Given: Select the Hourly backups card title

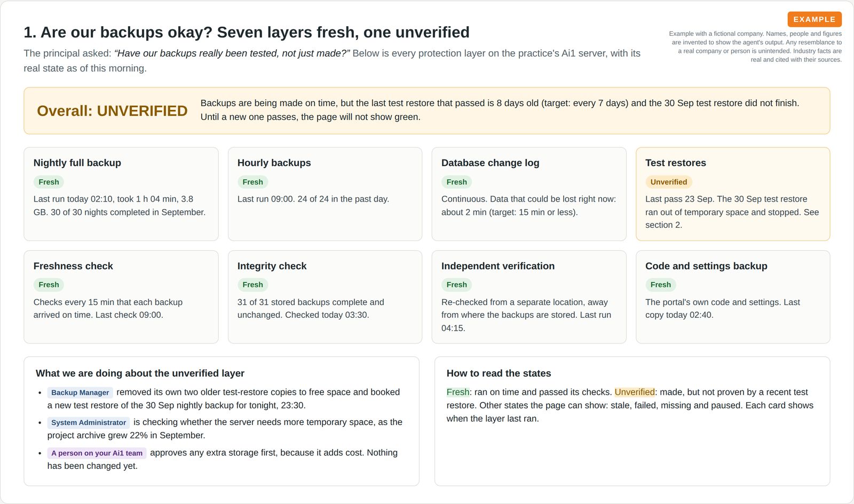Looking at the screenshot, I should click(x=274, y=163).
